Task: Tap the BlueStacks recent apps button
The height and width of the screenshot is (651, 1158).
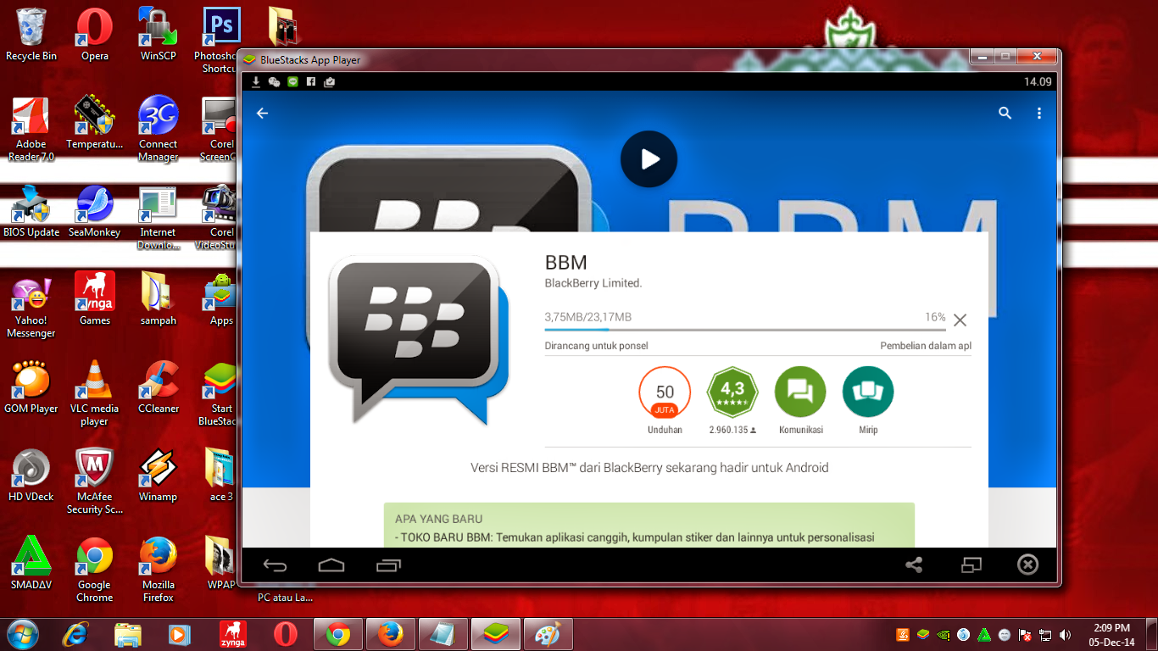Action: (x=388, y=565)
